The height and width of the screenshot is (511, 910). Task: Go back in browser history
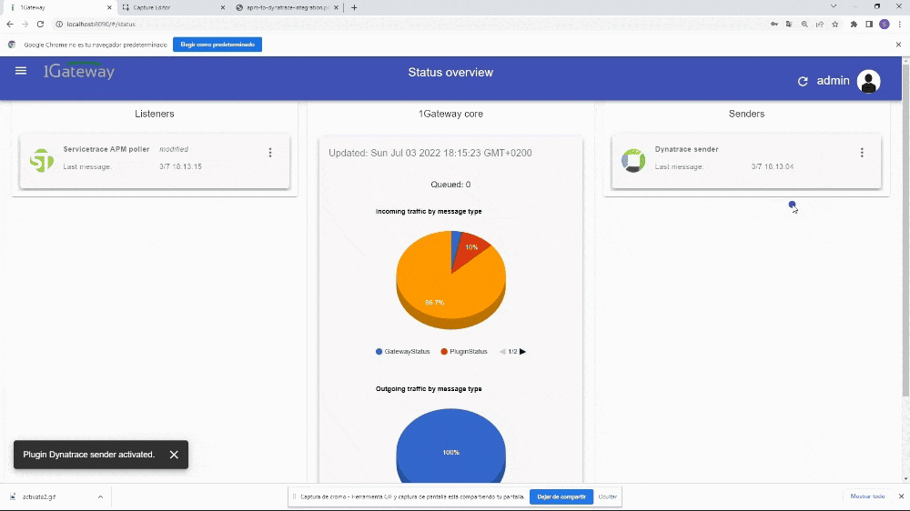[x=10, y=25]
